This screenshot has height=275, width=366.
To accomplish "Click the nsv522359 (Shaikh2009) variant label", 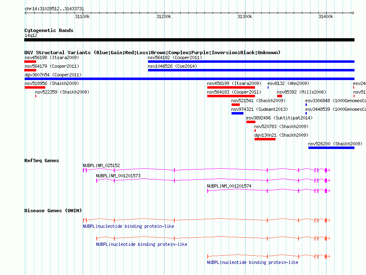I will 62,92.
